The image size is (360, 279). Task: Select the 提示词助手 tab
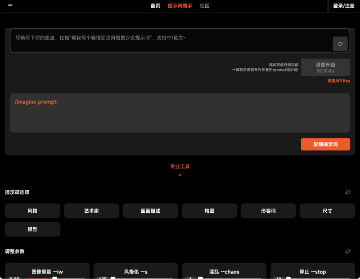pos(180,6)
